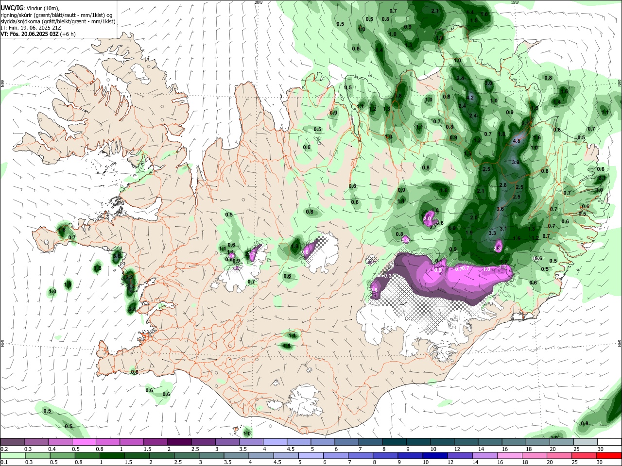Viewport: 622px width, 466px height.
Task: Click the 'VT: Fös. 20.06.2025 03Z' valid time
Action: tap(30, 34)
